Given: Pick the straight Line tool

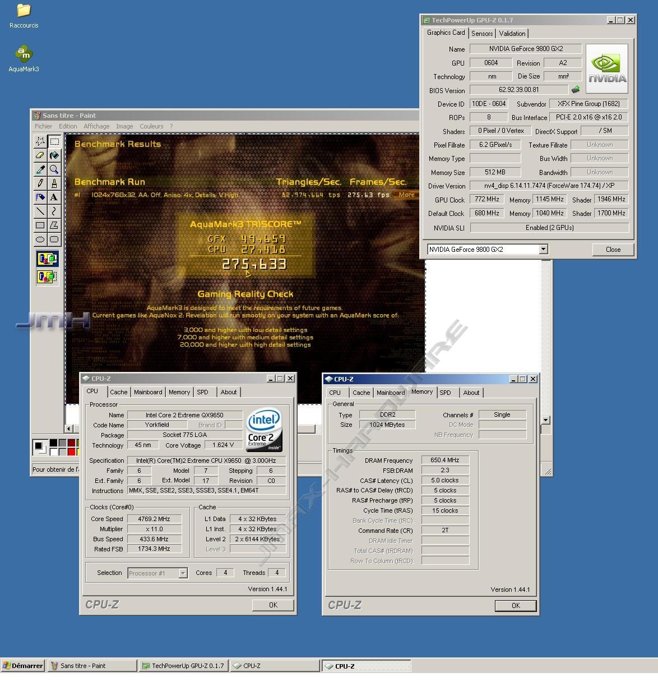Looking at the screenshot, I should click(40, 211).
